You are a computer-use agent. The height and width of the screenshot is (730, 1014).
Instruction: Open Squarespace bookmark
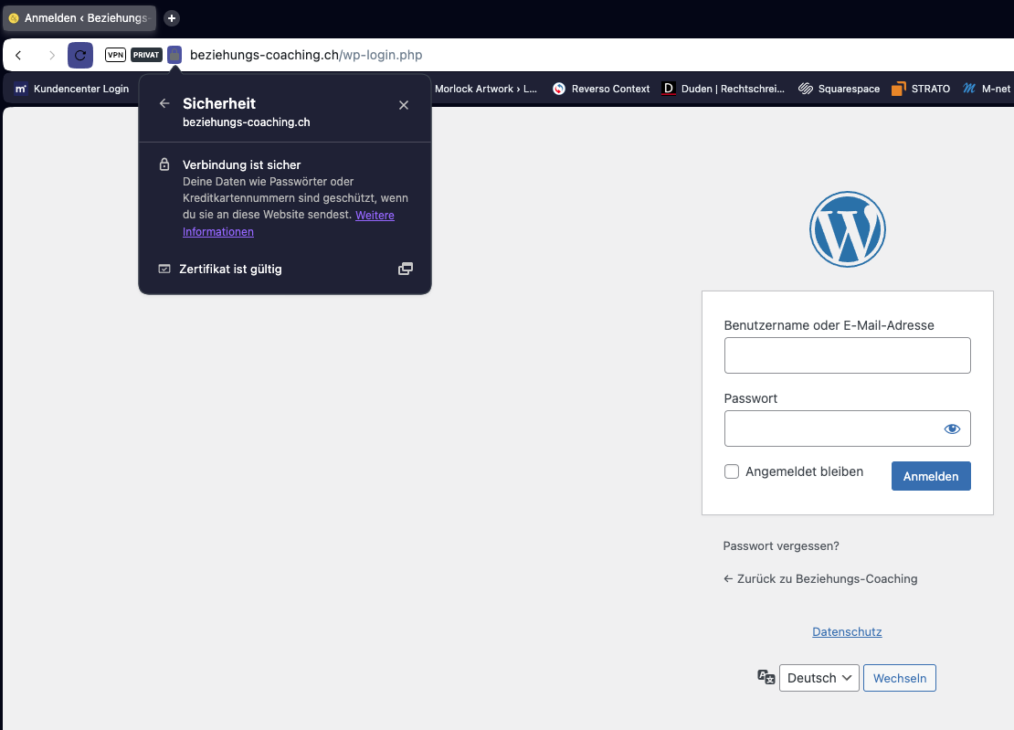pos(839,89)
